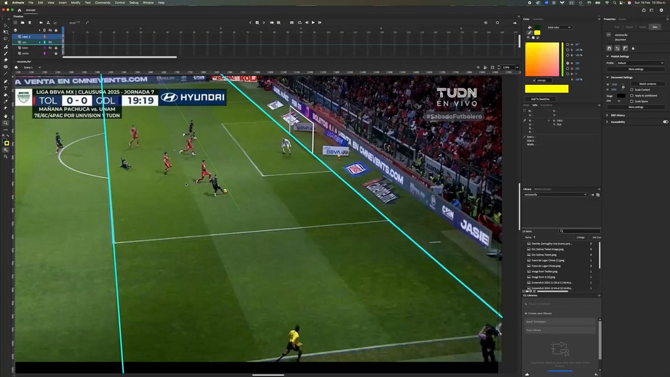
Task: Open the vectores.fla library dropdown
Action: (x=557, y=194)
